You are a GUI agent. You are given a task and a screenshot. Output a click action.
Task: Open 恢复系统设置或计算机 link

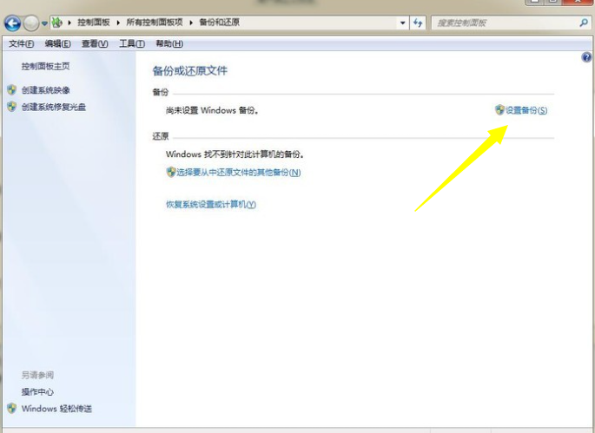pyautogui.click(x=211, y=205)
